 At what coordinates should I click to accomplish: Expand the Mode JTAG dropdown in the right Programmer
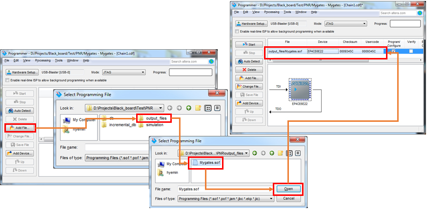(346, 24)
